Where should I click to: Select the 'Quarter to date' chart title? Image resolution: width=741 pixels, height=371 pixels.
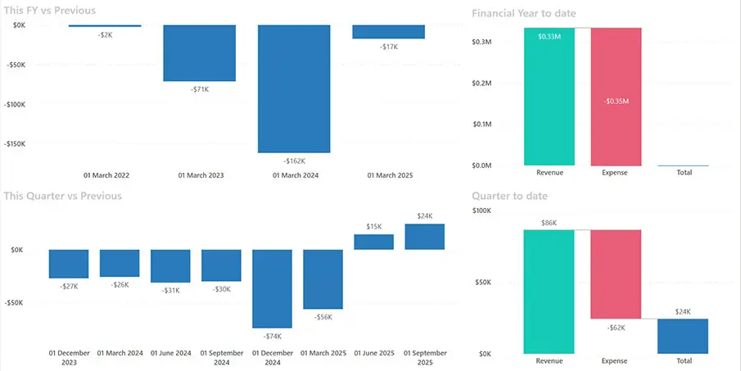(509, 196)
